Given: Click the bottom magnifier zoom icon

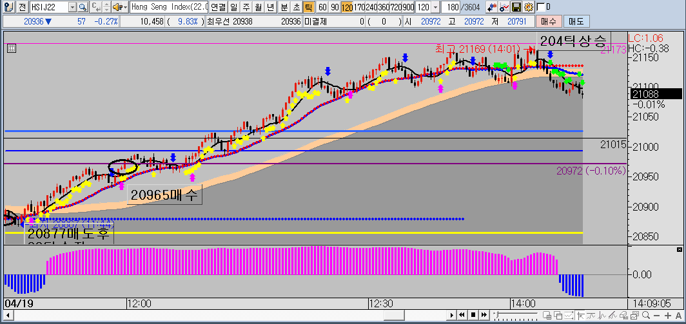Looking at the screenshot, I should pos(646,315).
